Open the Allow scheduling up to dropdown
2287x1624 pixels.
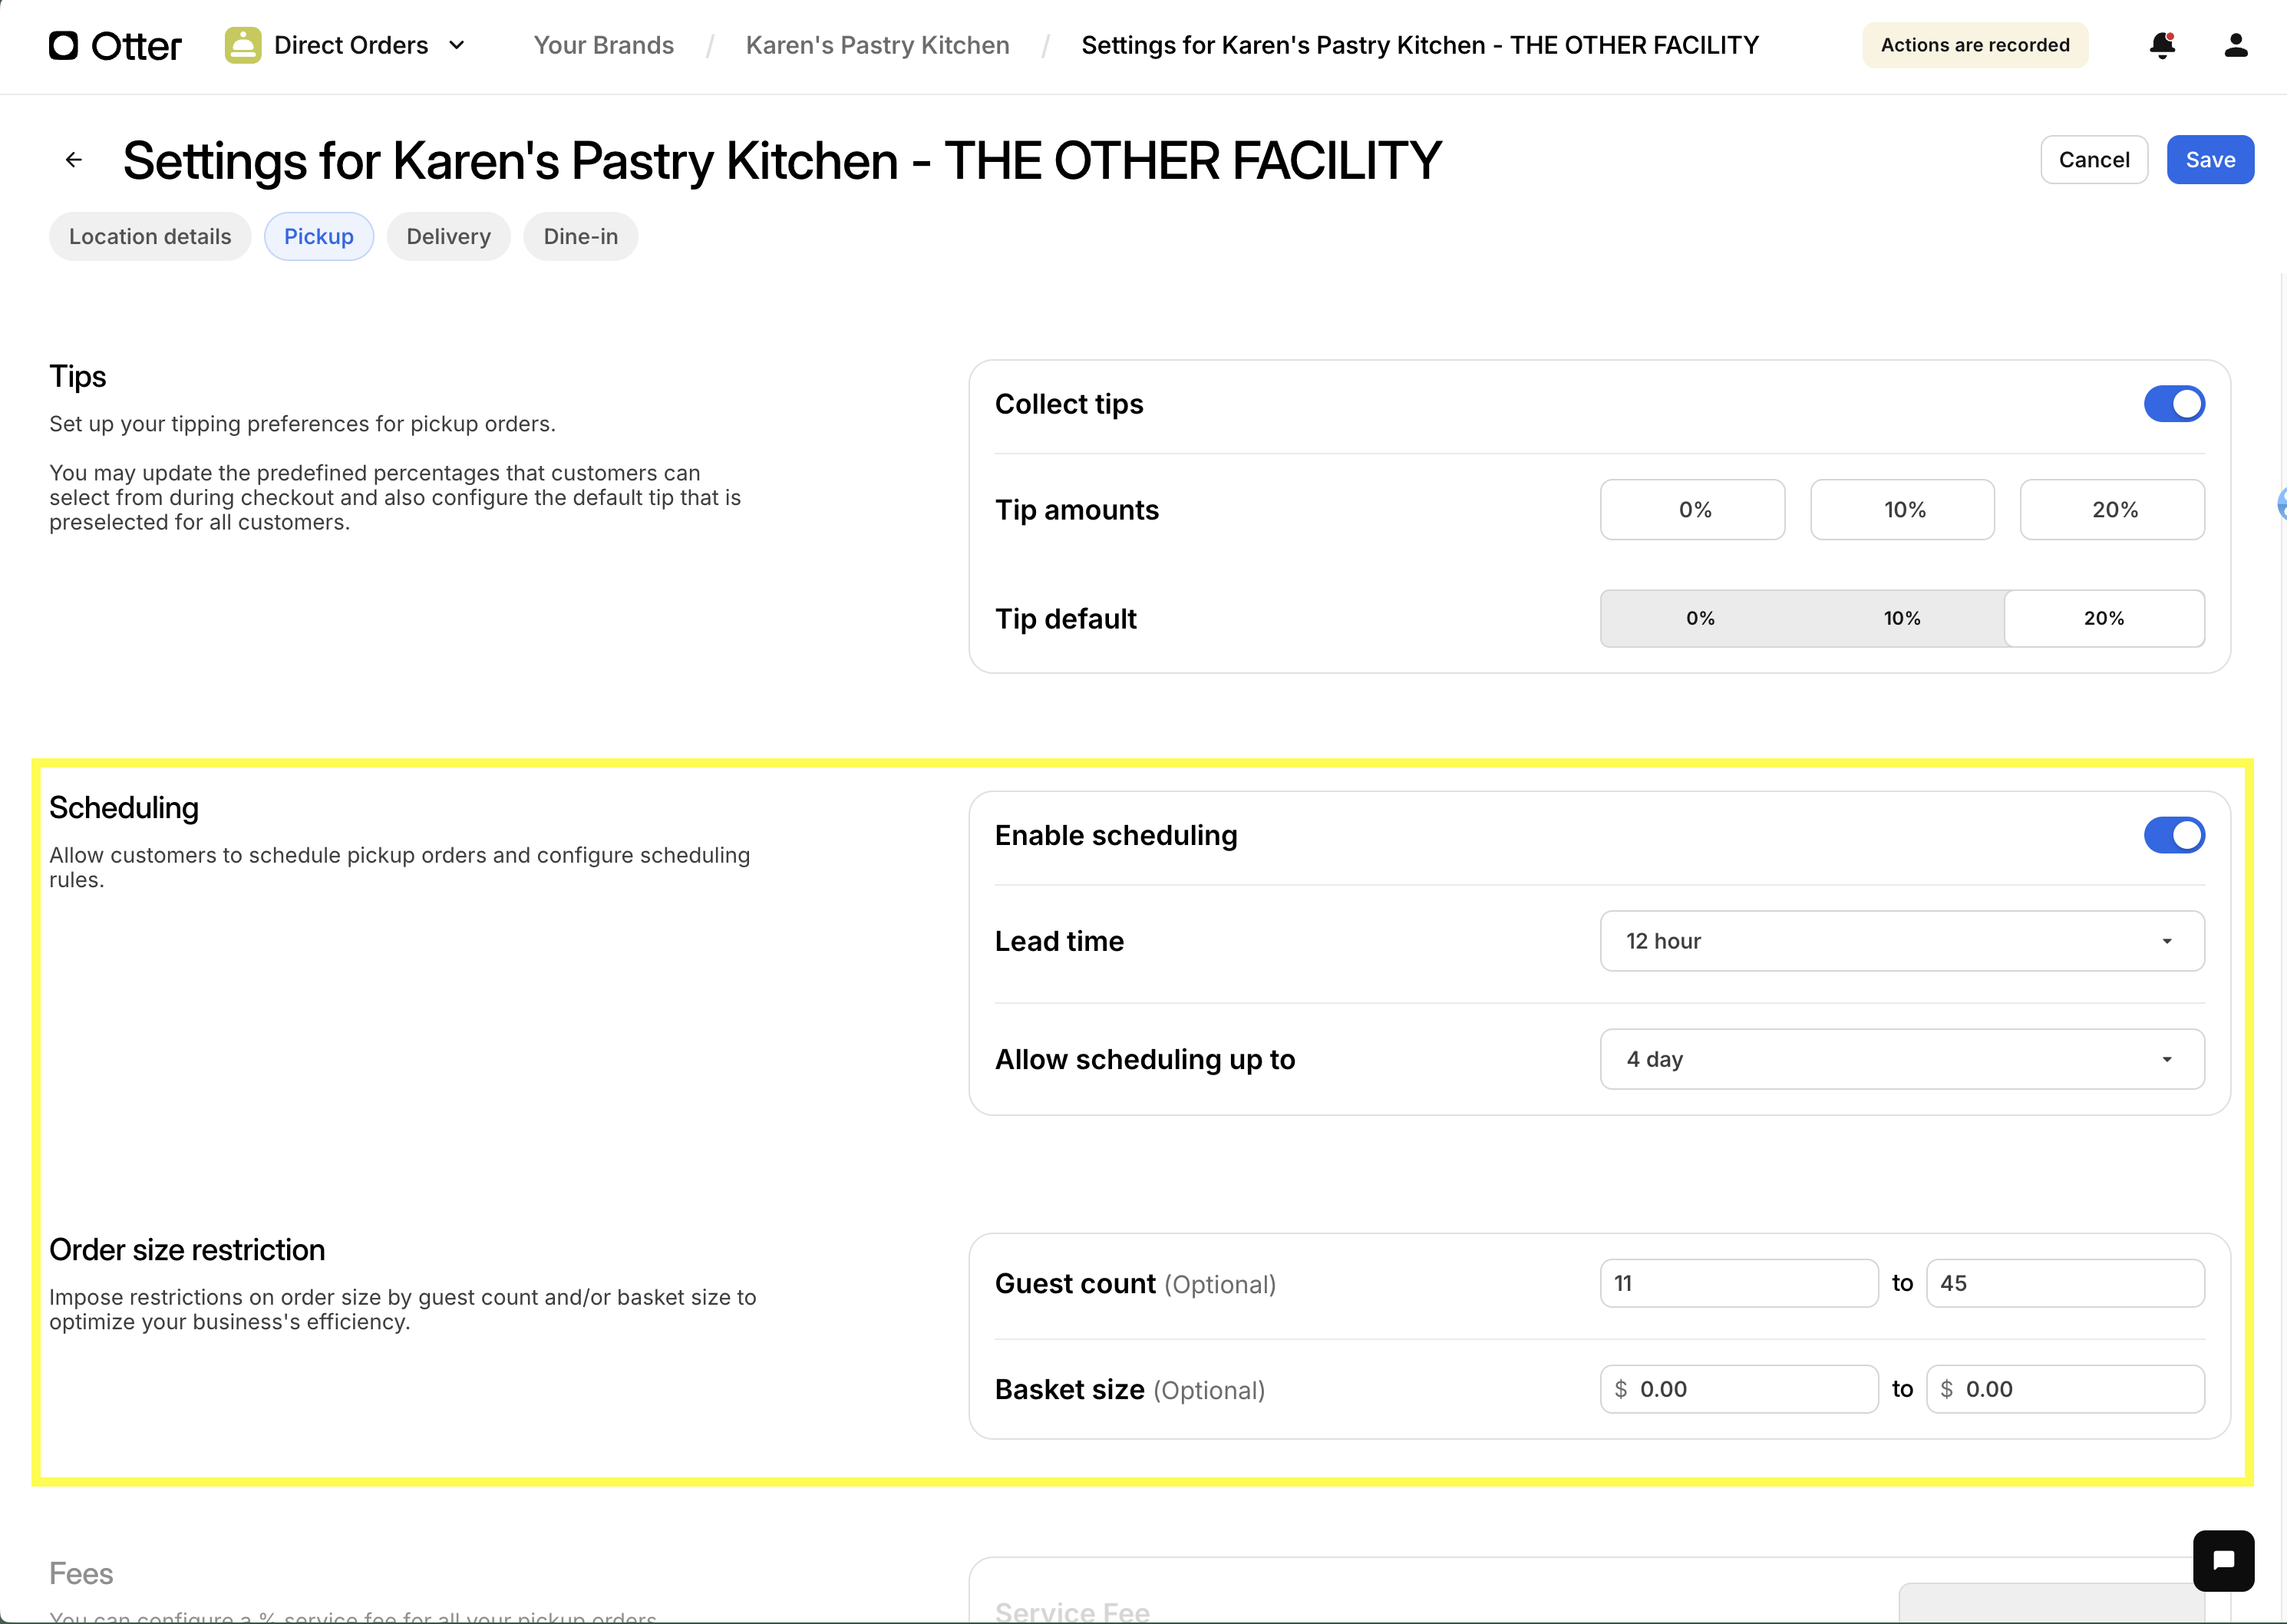pyautogui.click(x=1900, y=1059)
